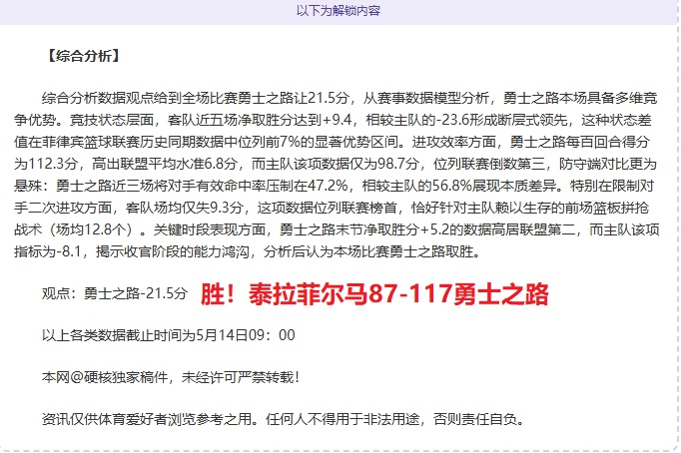Click the line beginning '为112.3分，高出联盟平均水准'

click(x=336, y=164)
